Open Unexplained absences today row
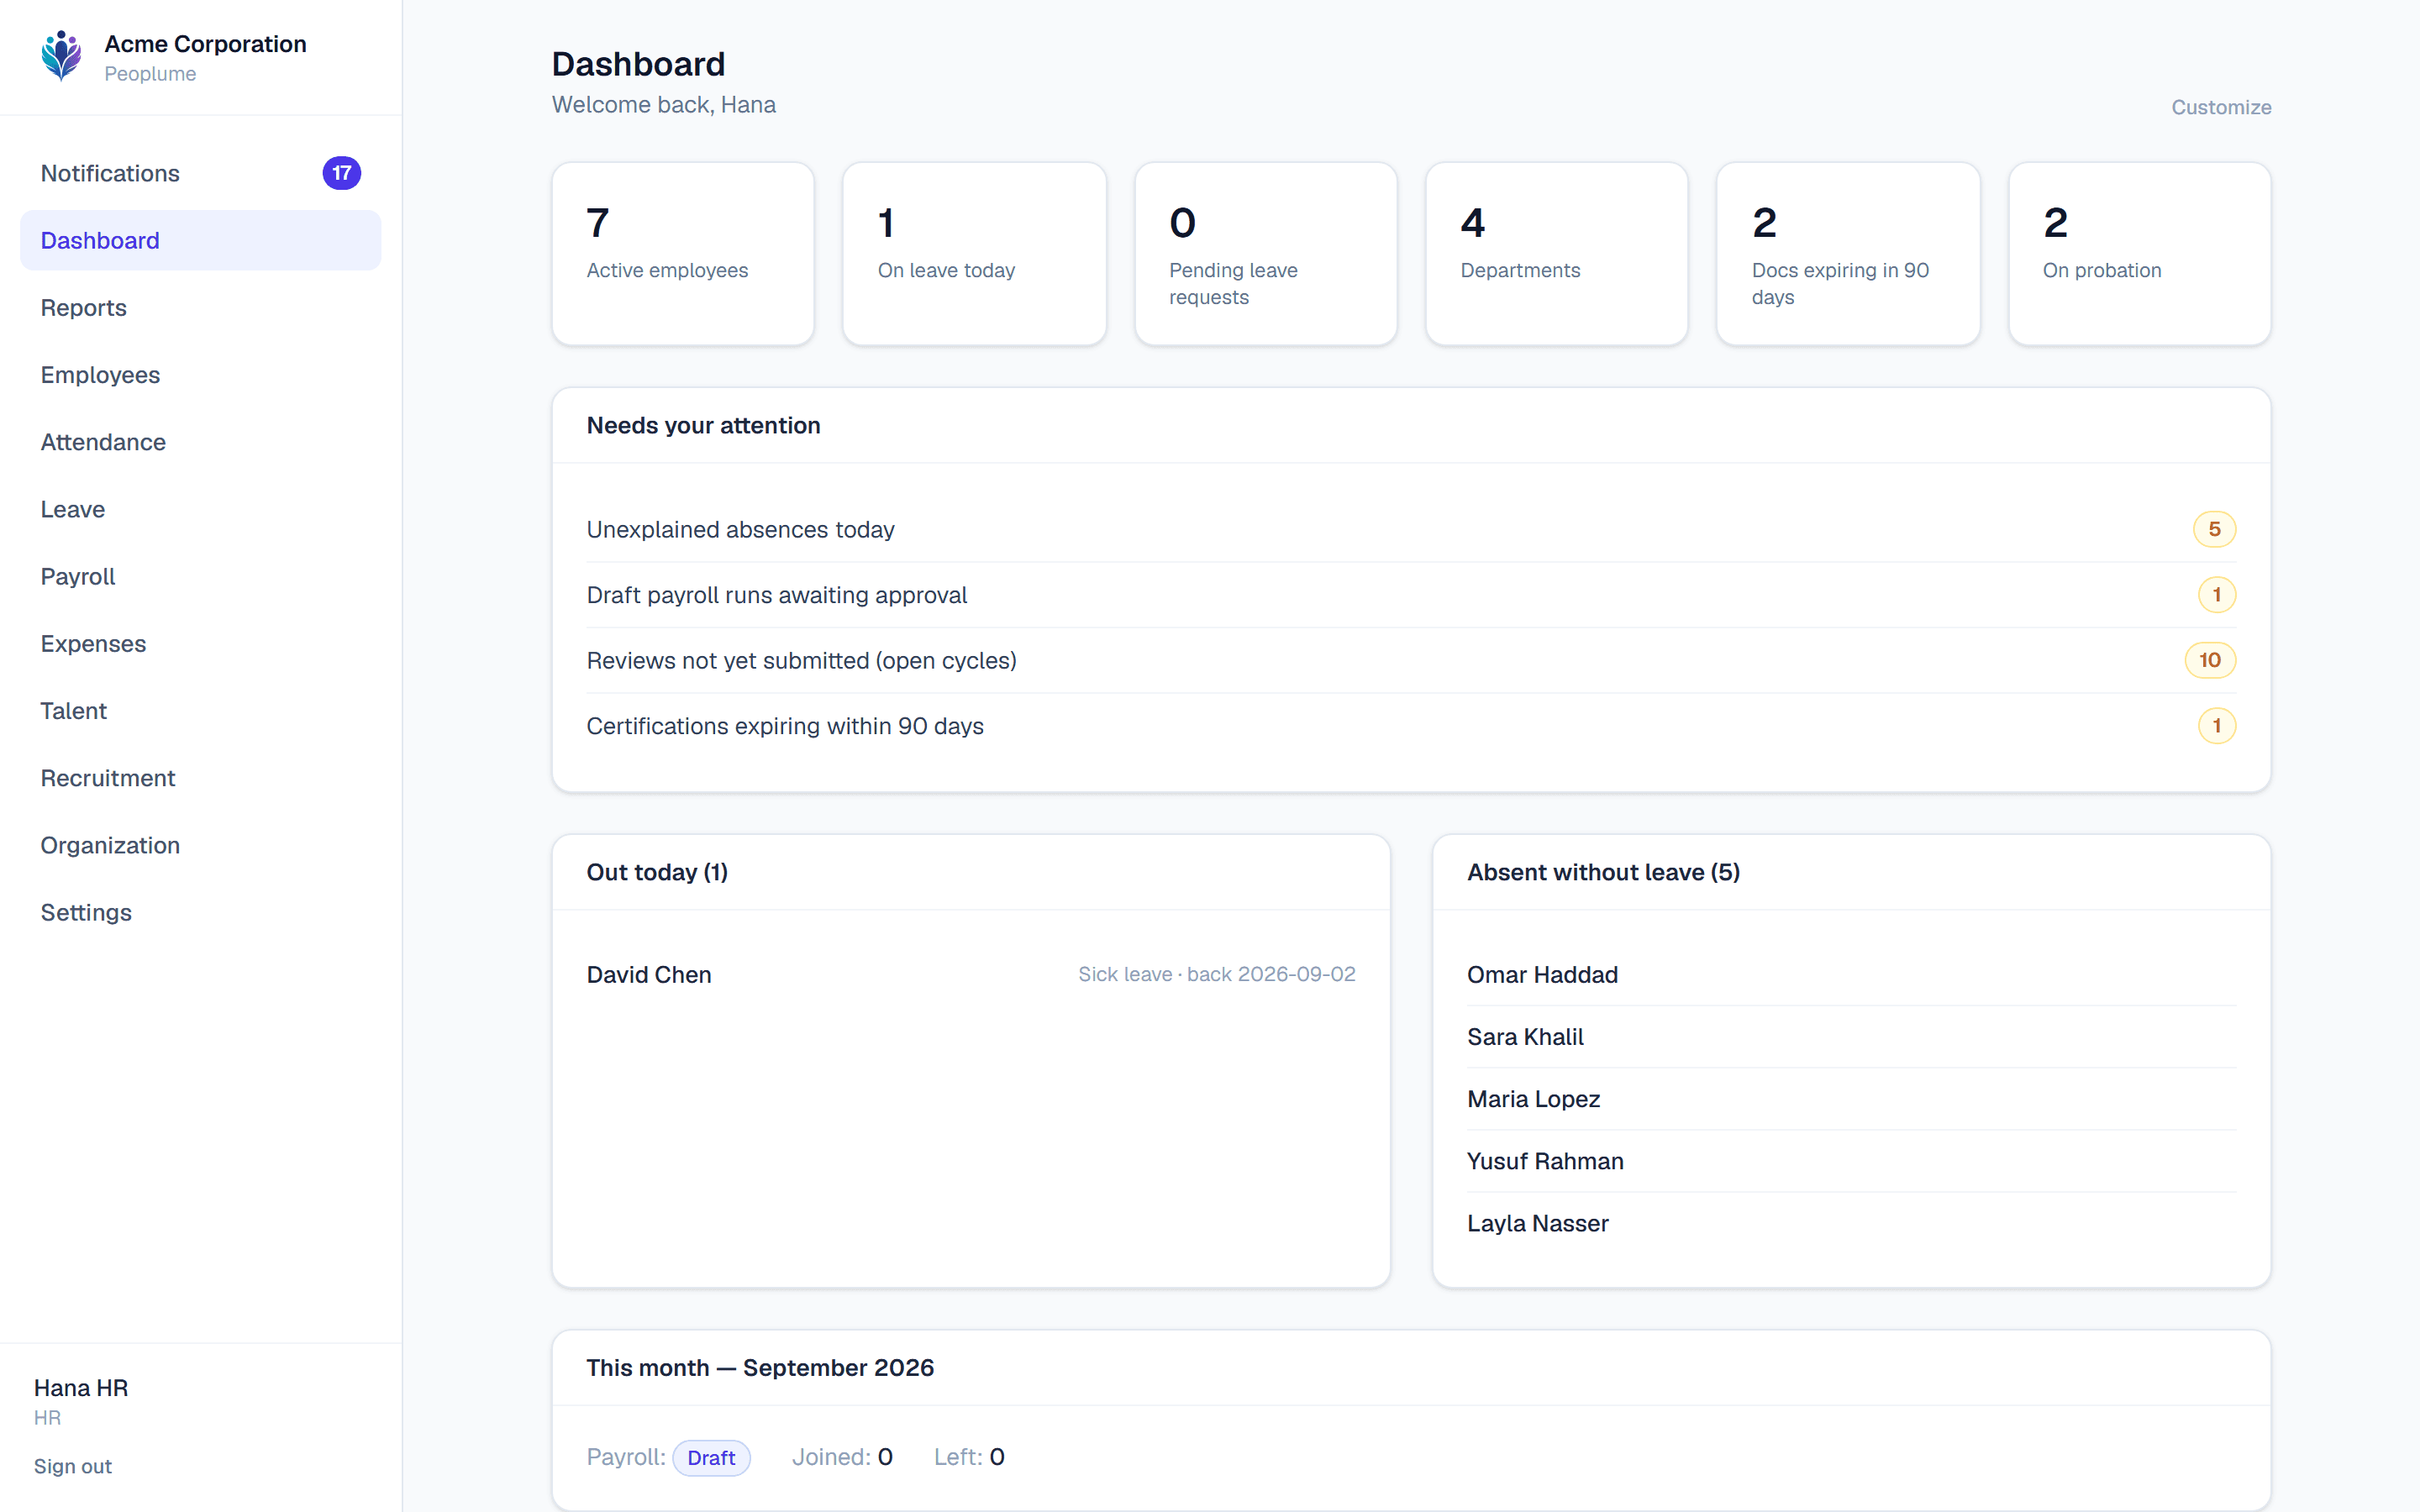Screen dimensions: 2420x1512 pyautogui.click(x=1411, y=529)
